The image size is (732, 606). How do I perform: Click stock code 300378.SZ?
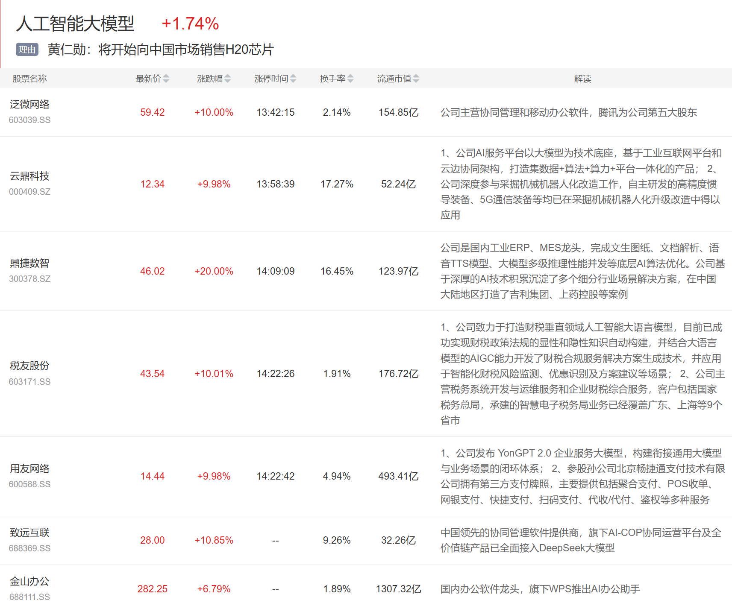point(29,279)
